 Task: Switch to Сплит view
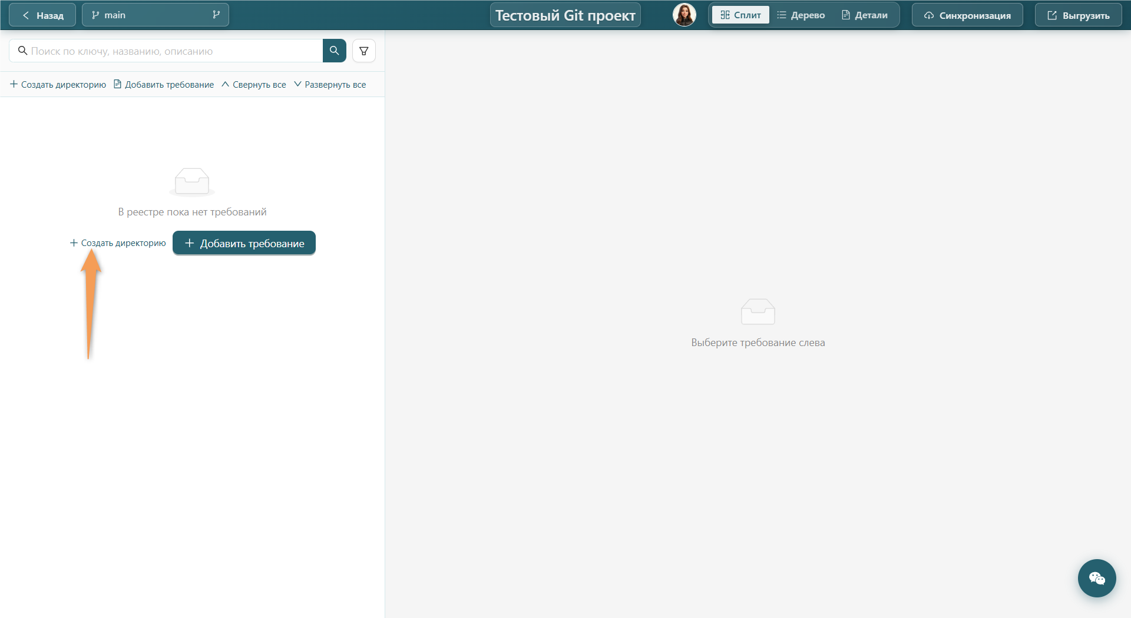coord(740,15)
